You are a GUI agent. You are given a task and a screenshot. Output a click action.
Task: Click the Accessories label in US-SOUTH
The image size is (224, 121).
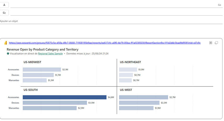(13, 97)
